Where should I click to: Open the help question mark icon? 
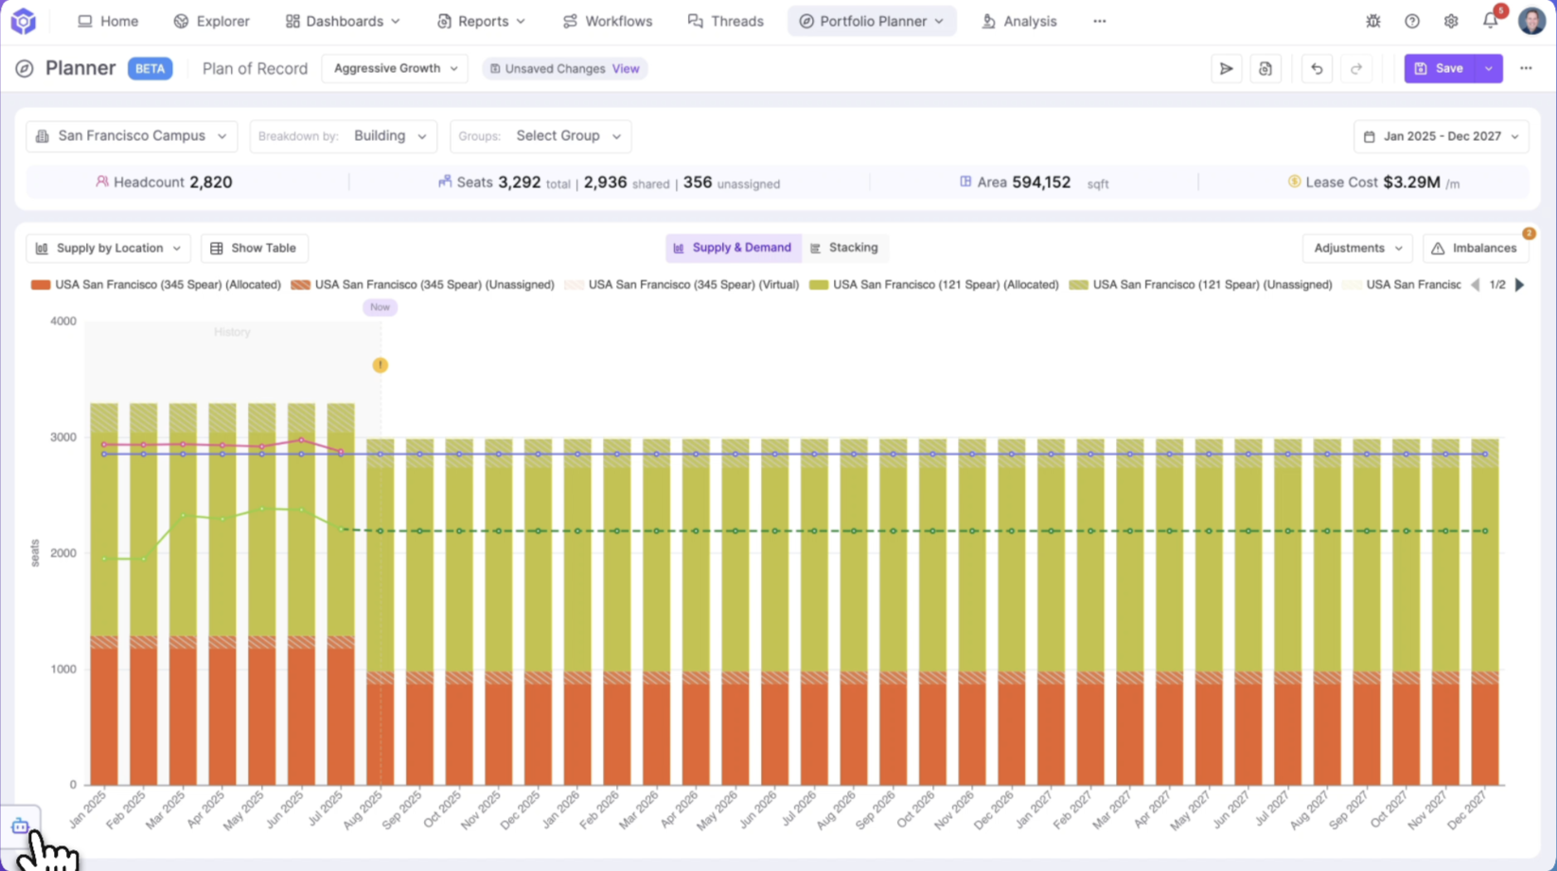(1411, 21)
